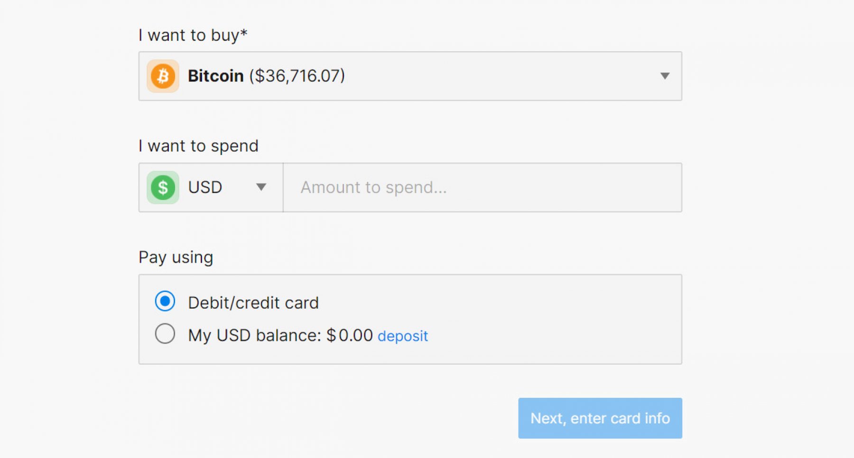Screen dimensions: 854x458
Task: Click the I want to spend label
Action: pyautogui.click(x=198, y=146)
